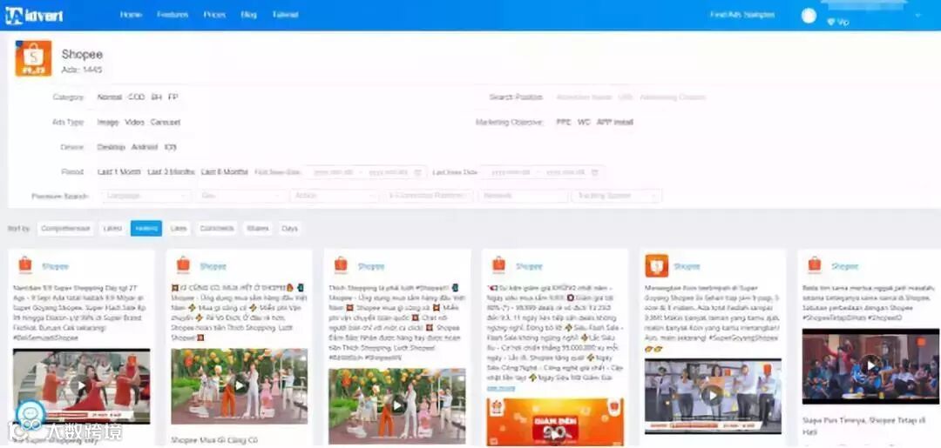Set period to Last 1 Month
This screenshot has width=941, height=448.
pyautogui.click(x=118, y=172)
